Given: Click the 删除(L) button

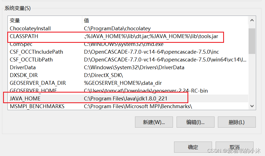Looking at the screenshot, I should (237, 122).
